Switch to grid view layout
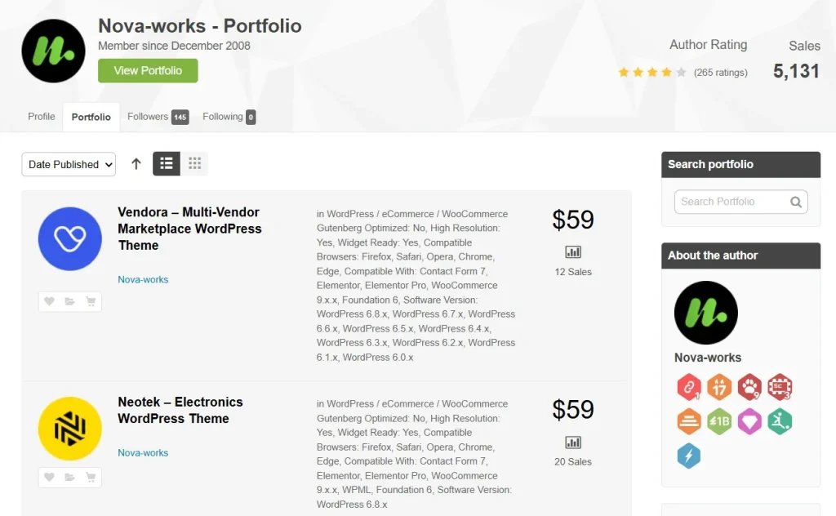Screen dimensions: 836x516 tap(194, 164)
